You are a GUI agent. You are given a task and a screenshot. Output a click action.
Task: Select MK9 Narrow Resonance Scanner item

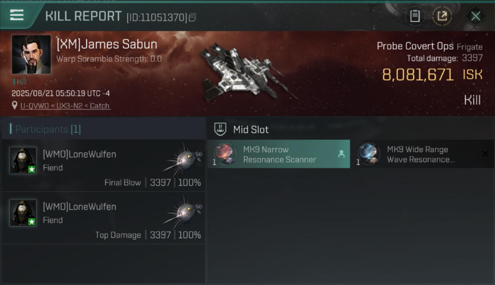click(x=279, y=154)
